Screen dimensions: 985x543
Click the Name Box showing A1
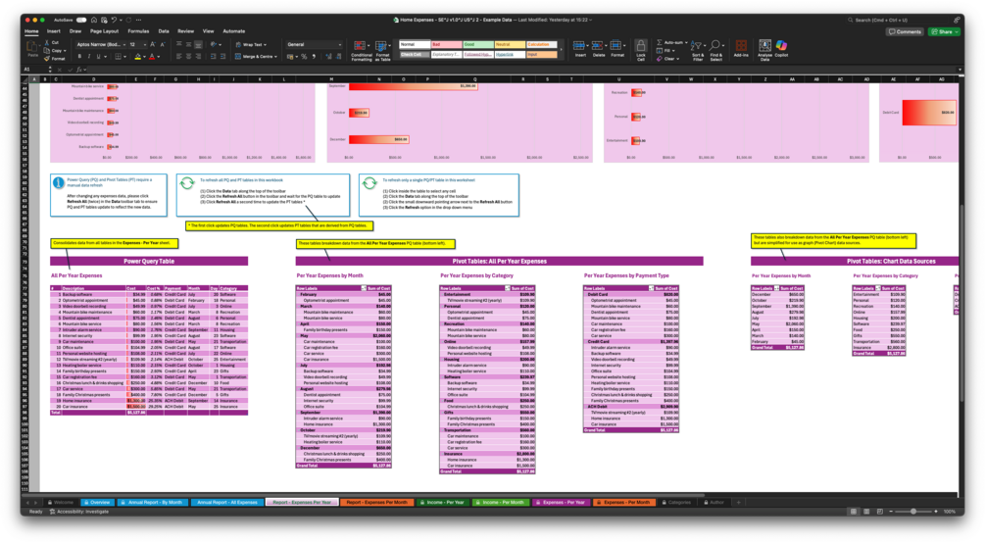(34, 70)
